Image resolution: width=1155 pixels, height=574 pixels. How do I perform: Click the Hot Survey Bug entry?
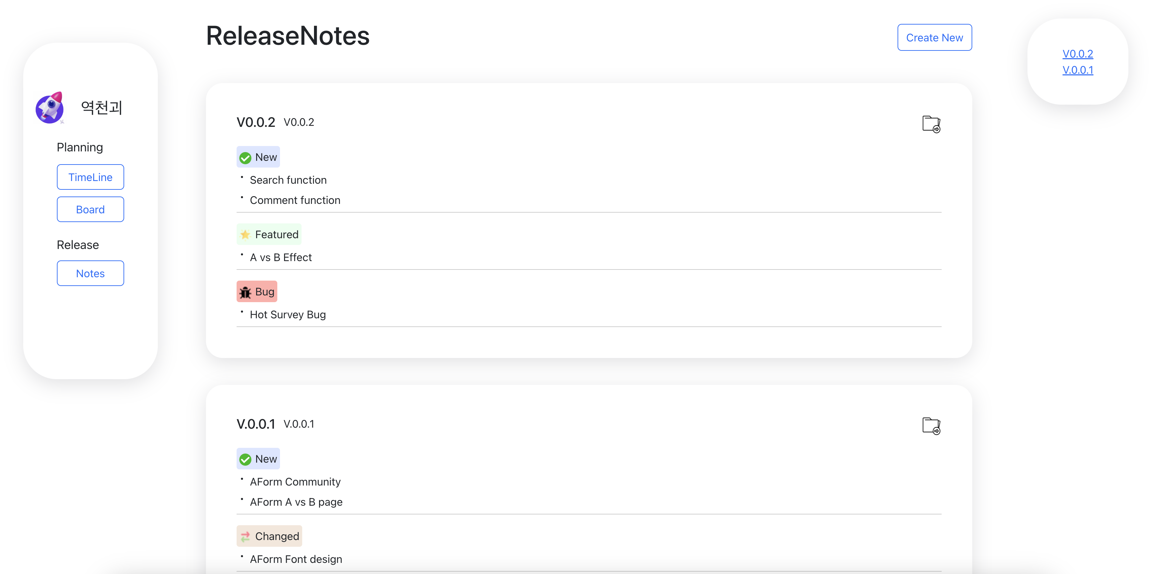287,315
